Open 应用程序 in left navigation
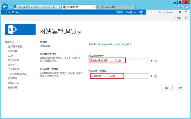 coord(13,78)
